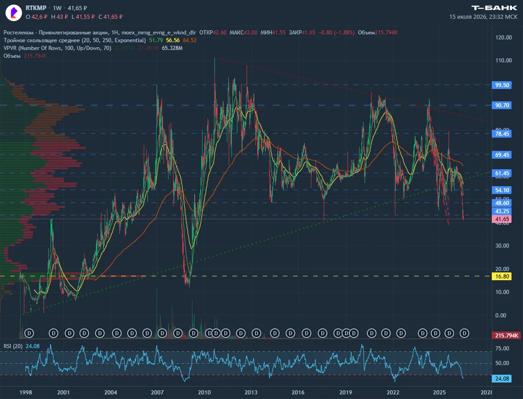
Task: Click the 10.00 price axis tick
Action: pyautogui.click(x=502, y=292)
